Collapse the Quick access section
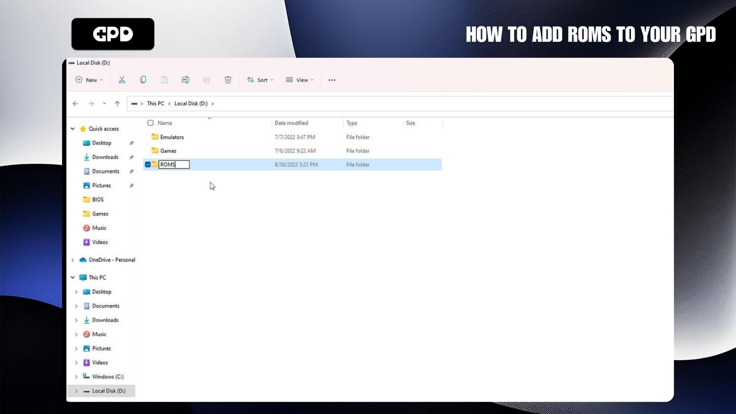 pos(73,129)
